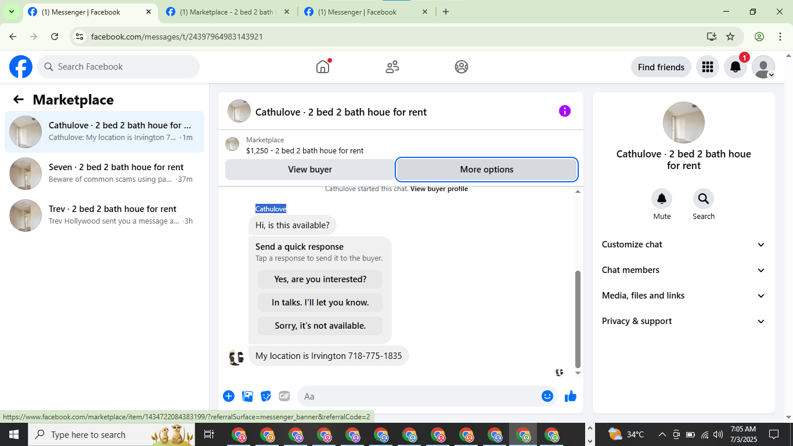Go back in browser history
Screen dimensions: 793x446
[13, 37]
